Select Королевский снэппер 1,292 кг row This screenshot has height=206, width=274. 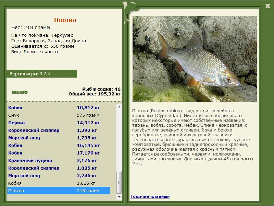click(x=59, y=130)
